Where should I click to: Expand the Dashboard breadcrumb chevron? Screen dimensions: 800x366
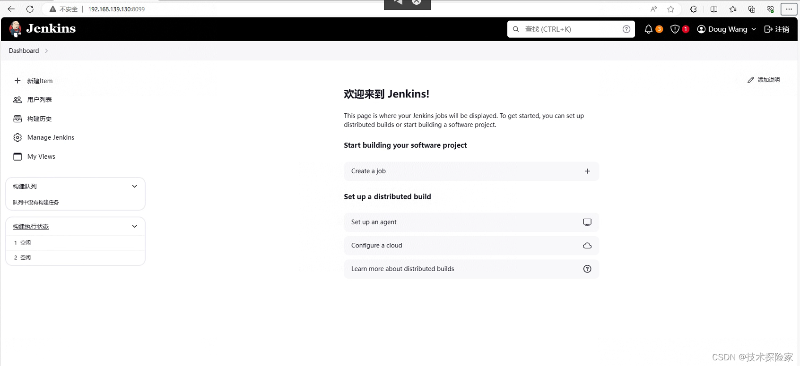tap(46, 51)
